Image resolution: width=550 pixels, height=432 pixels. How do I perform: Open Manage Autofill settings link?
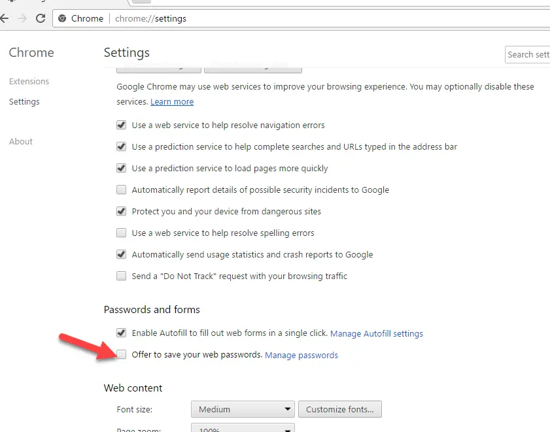tap(377, 333)
